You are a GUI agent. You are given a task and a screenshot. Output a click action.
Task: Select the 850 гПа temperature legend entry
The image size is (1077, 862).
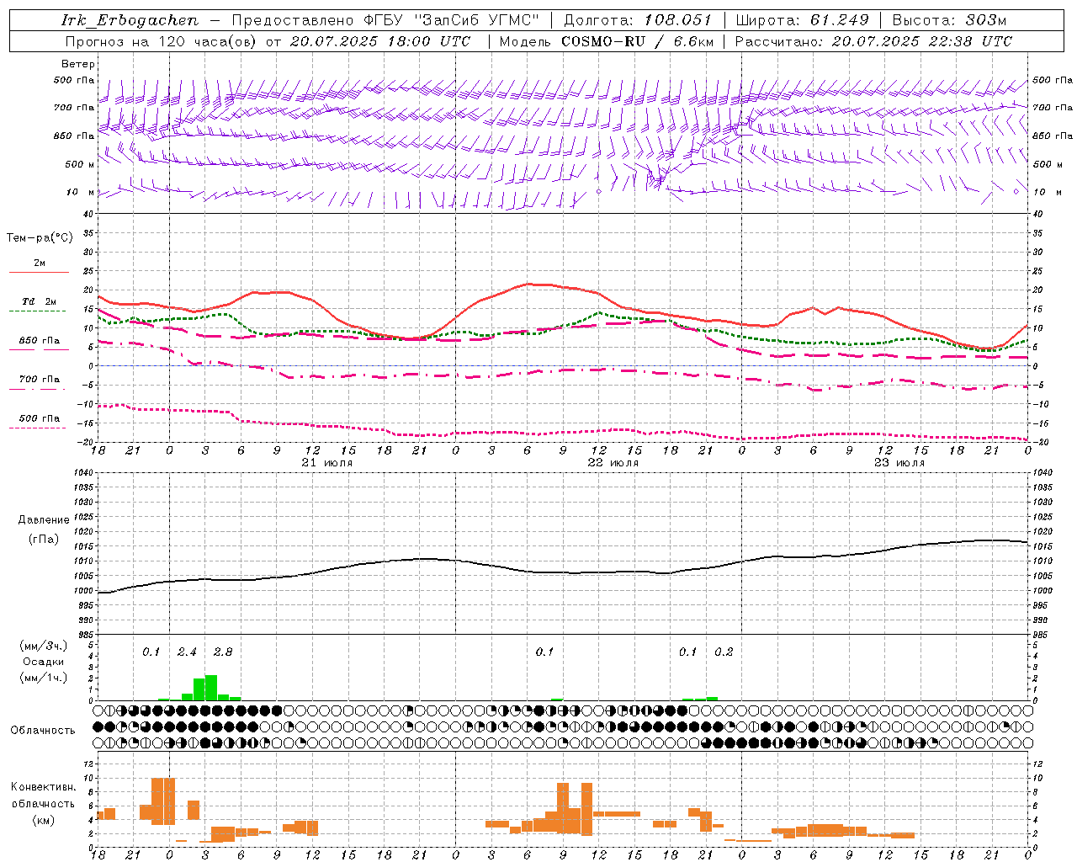(39, 341)
